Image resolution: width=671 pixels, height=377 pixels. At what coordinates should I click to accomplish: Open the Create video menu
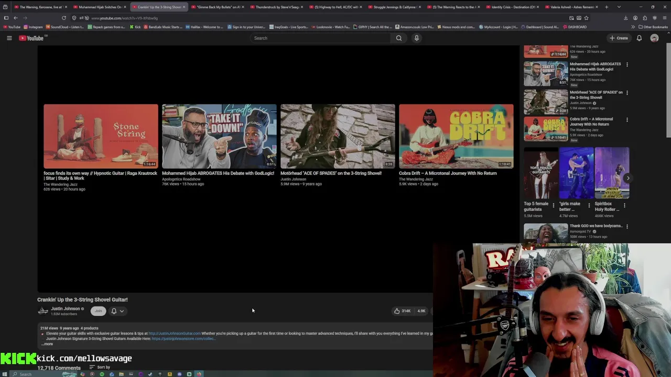[x=619, y=38]
